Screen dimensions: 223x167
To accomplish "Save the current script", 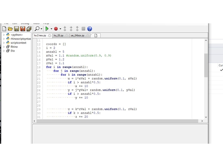I will (16, 29).
